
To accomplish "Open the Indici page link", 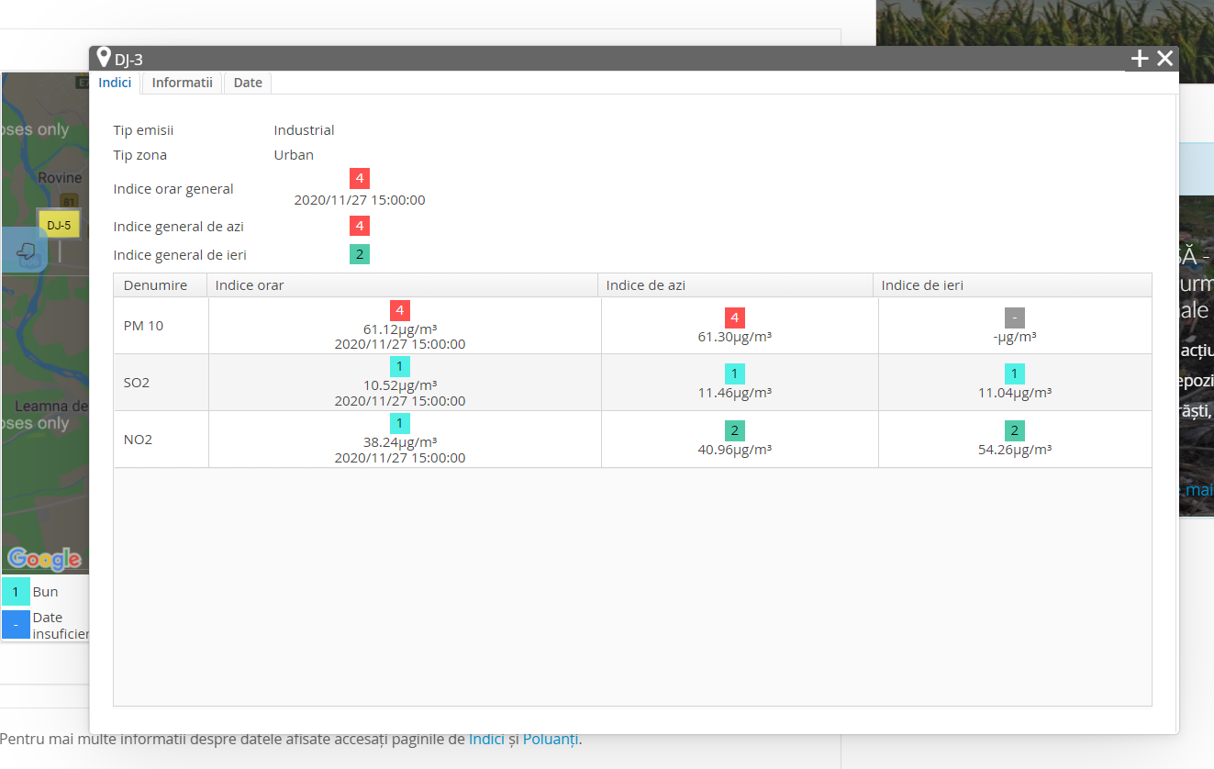I will pos(486,739).
